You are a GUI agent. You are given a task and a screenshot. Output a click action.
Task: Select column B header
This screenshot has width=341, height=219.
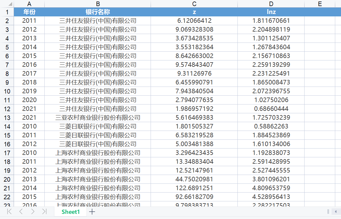[x=98, y=4]
